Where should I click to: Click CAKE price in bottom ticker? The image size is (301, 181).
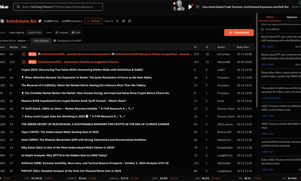(164, 178)
